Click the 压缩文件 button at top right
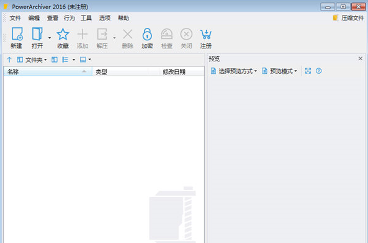Screen dimensions: 368x243 348,18
